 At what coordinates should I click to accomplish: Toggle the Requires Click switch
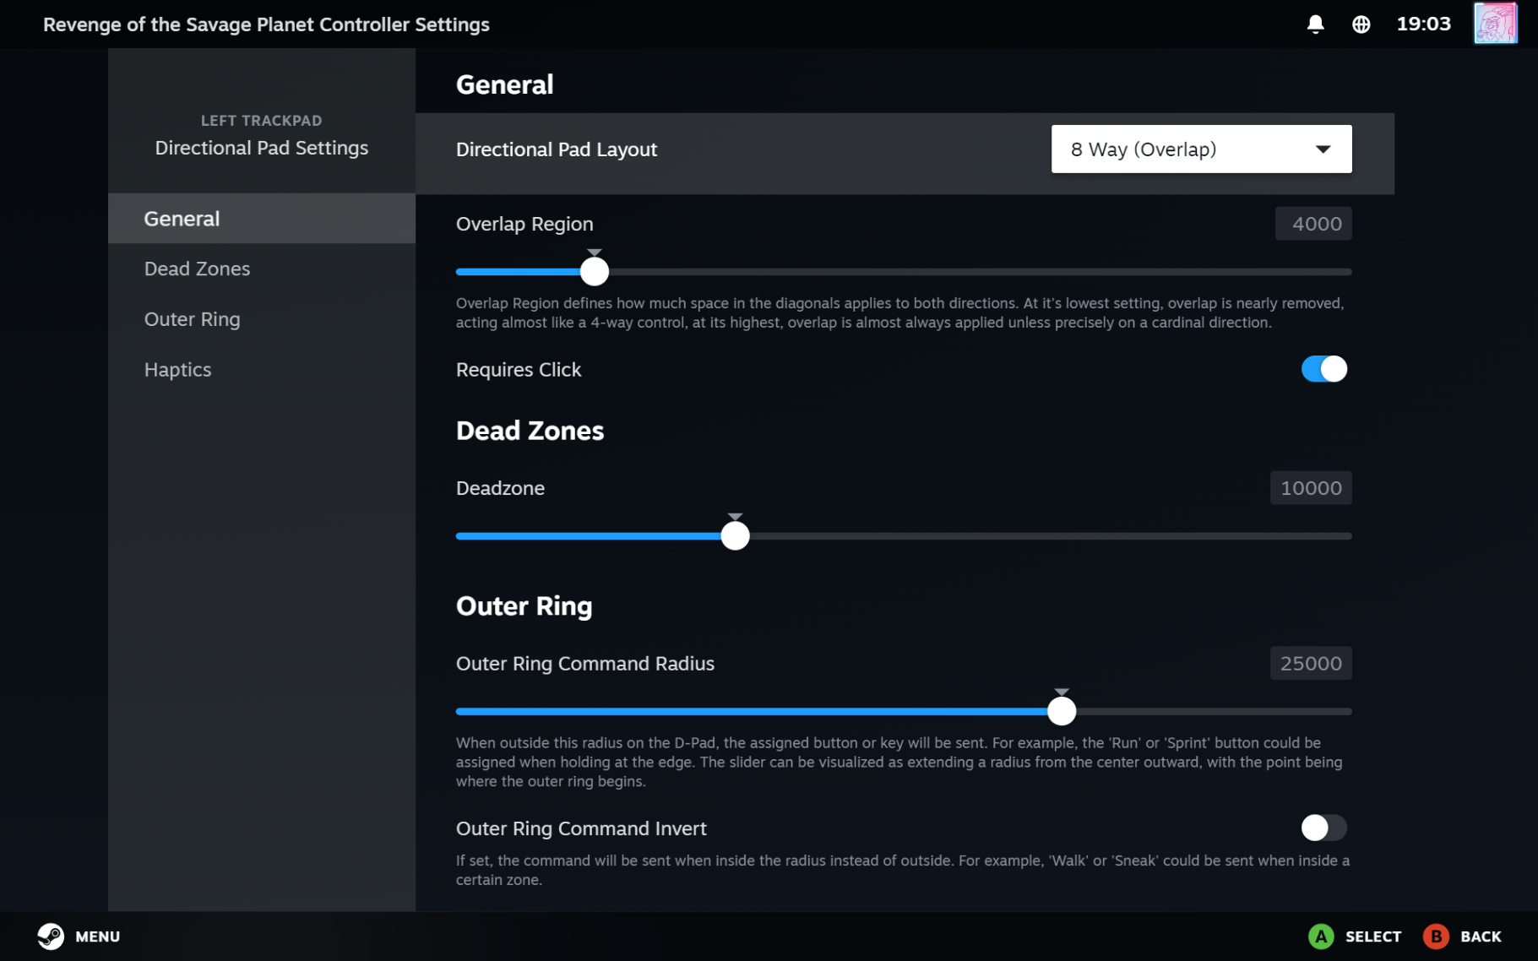[1323, 369]
